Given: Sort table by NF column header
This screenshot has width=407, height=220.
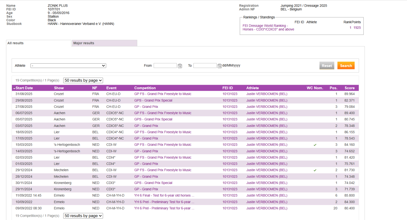Looking at the screenshot, I should pyautogui.click(x=95, y=88).
